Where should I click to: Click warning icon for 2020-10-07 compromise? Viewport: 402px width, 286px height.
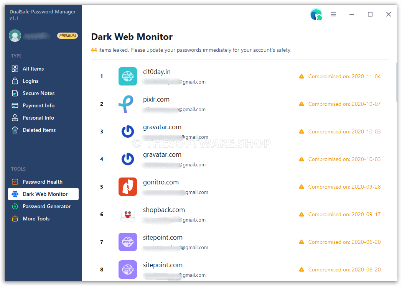[x=301, y=104]
